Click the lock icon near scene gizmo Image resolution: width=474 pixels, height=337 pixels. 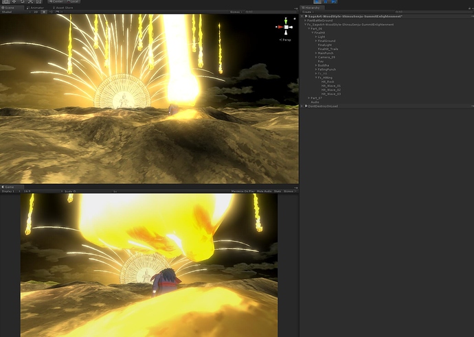tap(295, 19)
